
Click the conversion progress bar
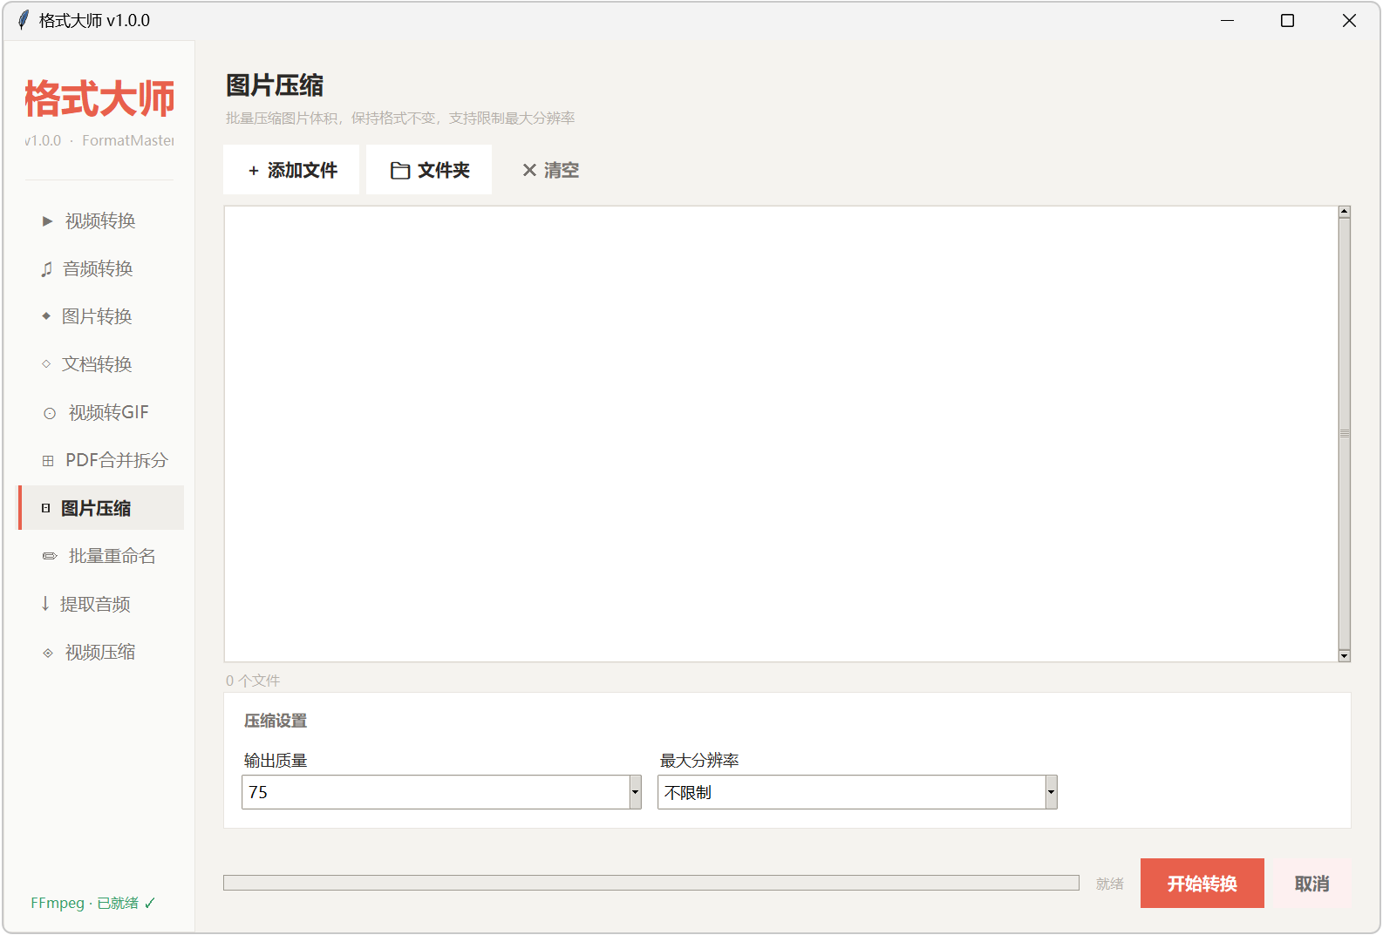pos(651,883)
